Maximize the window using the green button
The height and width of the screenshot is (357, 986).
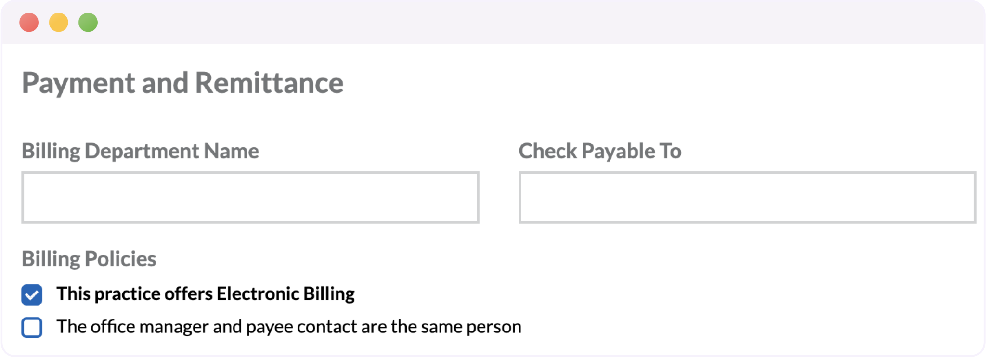[88, 23]
